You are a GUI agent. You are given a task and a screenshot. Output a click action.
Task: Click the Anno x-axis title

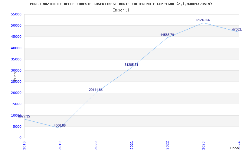[234, 148]
